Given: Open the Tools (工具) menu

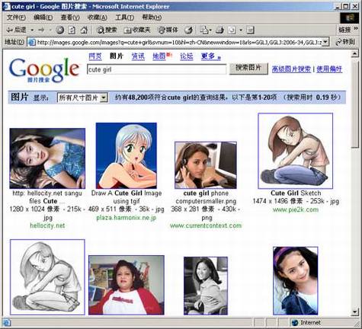Looking at the screenshot, I should coord(124,18).
